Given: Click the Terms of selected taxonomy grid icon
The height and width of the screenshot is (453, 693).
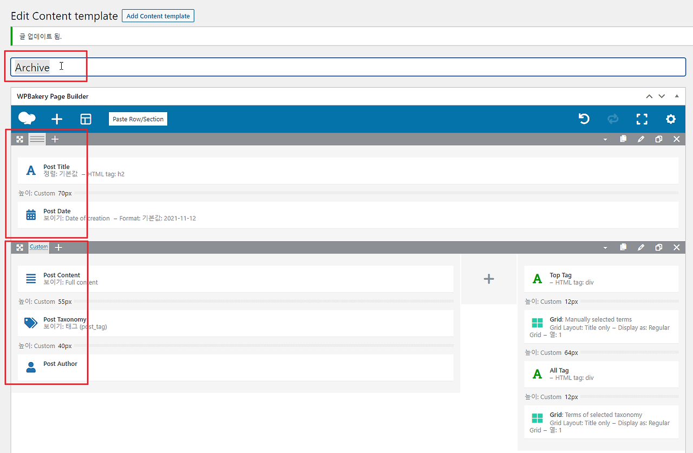Looking at the screenshot, I should (537, 418).
